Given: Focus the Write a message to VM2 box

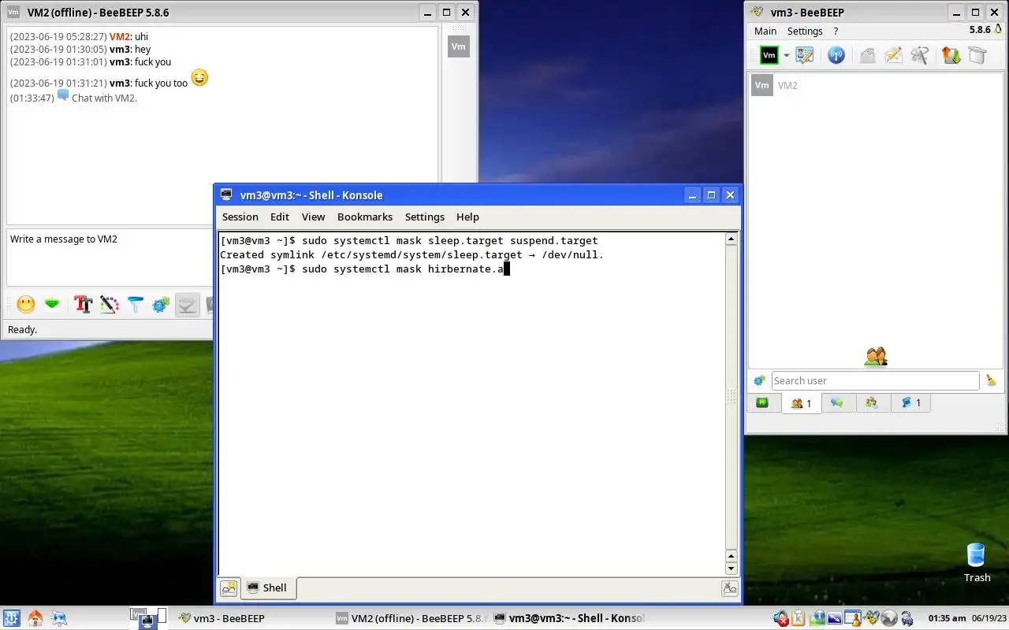Looking at the screenshot, I should 110,258.
